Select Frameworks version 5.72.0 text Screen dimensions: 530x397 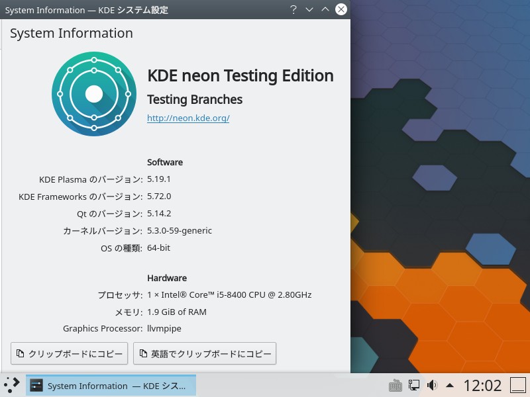[159, 196]
